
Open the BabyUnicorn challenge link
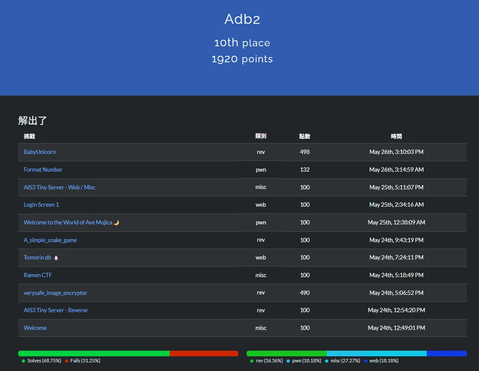pyautogui.click(x=39, y=152)
